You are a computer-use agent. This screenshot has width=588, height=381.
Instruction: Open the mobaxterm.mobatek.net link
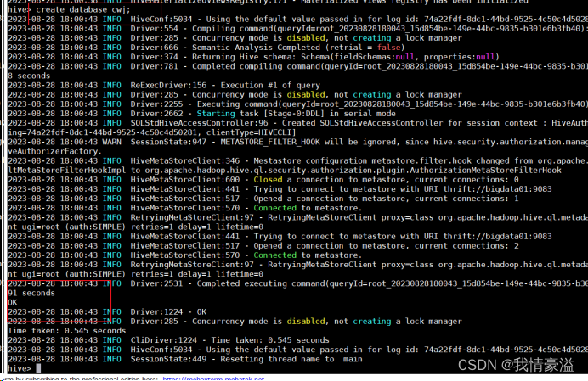click(213, 378)
